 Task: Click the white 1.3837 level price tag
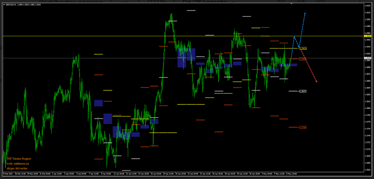pyautogui.click(x=303, y=91)
